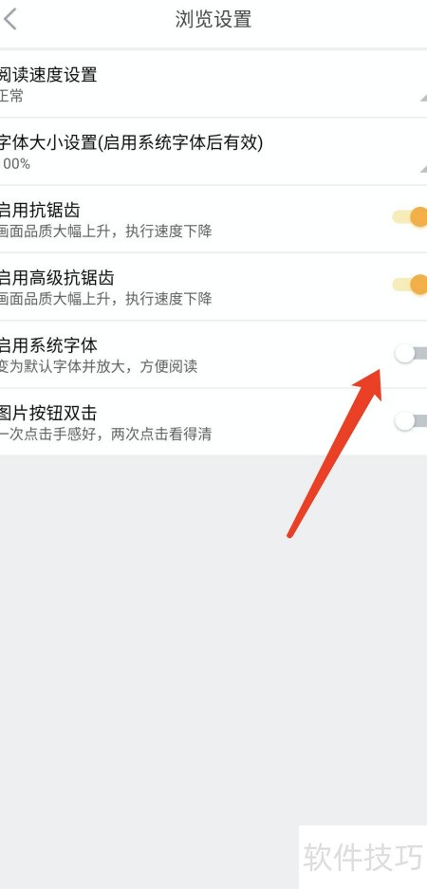Image resolution: width=427 pixels, height=889 pixels.
Task: Turn on the 图片按钮双击 switch
Action: [411, 421]
